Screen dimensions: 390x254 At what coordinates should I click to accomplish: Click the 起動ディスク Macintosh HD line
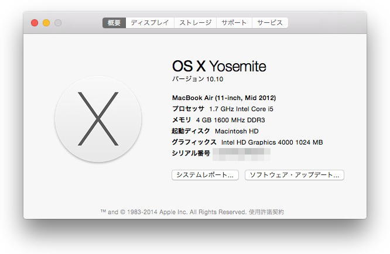tap(215, 131)
